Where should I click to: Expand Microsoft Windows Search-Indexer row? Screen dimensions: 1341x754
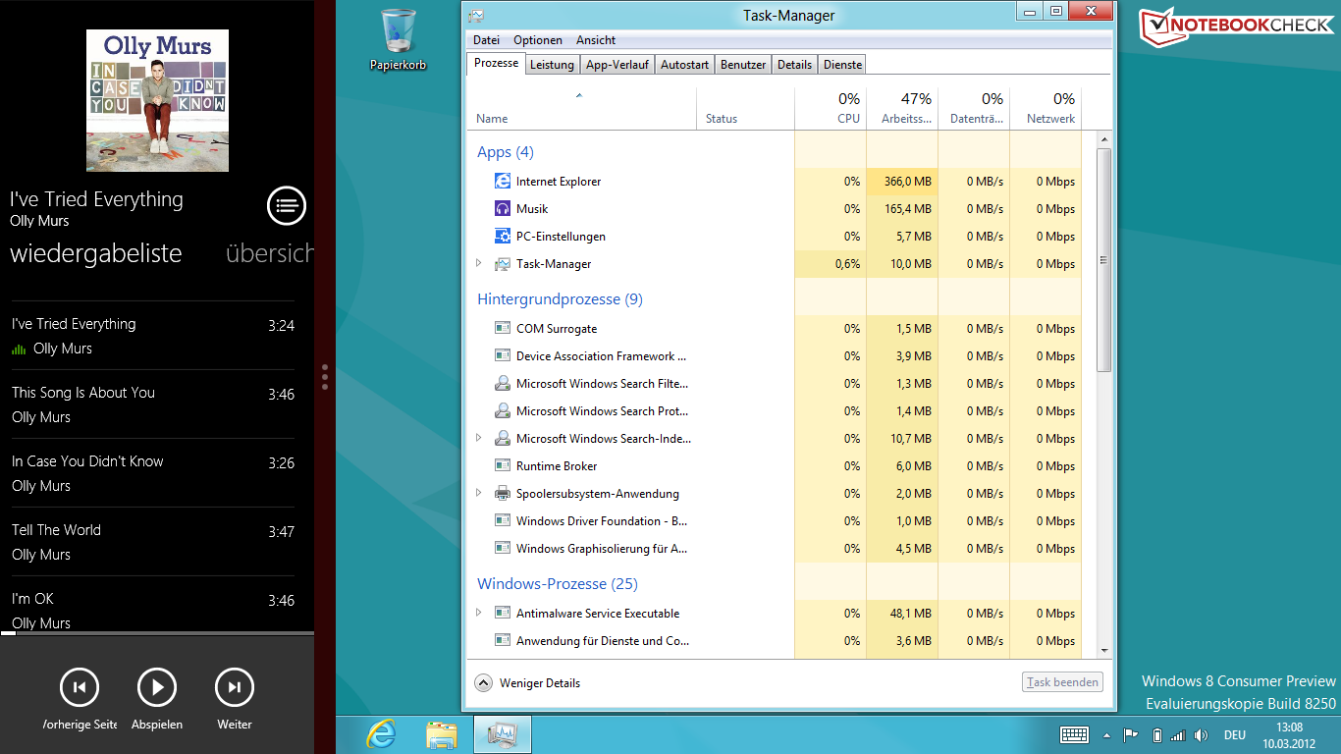click(479, 438)
